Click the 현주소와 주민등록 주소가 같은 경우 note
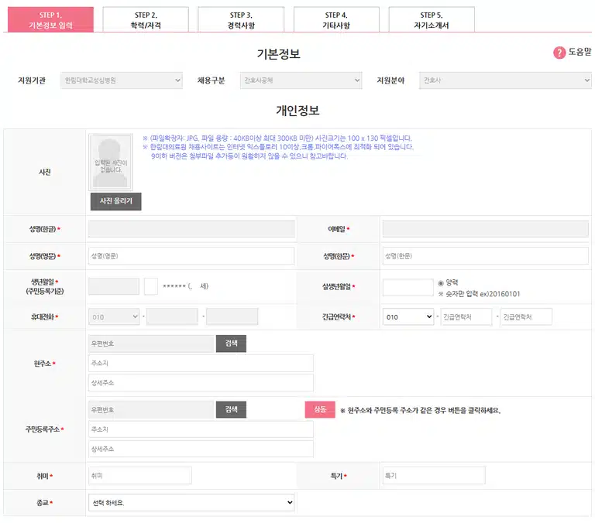Viewport: 595px width, 523px height. click(421, 410)
